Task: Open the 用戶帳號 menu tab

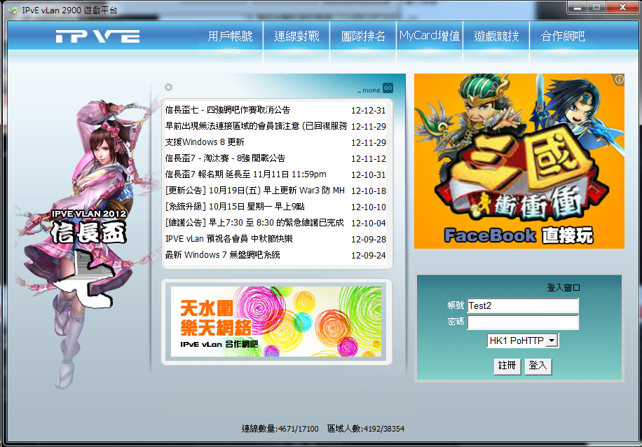Action: [x=230, y=36]
